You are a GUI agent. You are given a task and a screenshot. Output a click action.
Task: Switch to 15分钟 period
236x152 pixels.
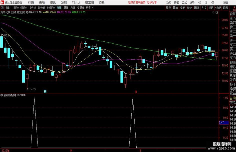(x=32, y=8)
